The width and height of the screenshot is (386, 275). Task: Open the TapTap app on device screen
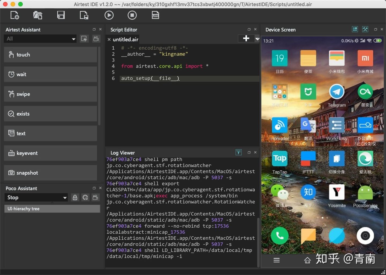tap(280, 159)
